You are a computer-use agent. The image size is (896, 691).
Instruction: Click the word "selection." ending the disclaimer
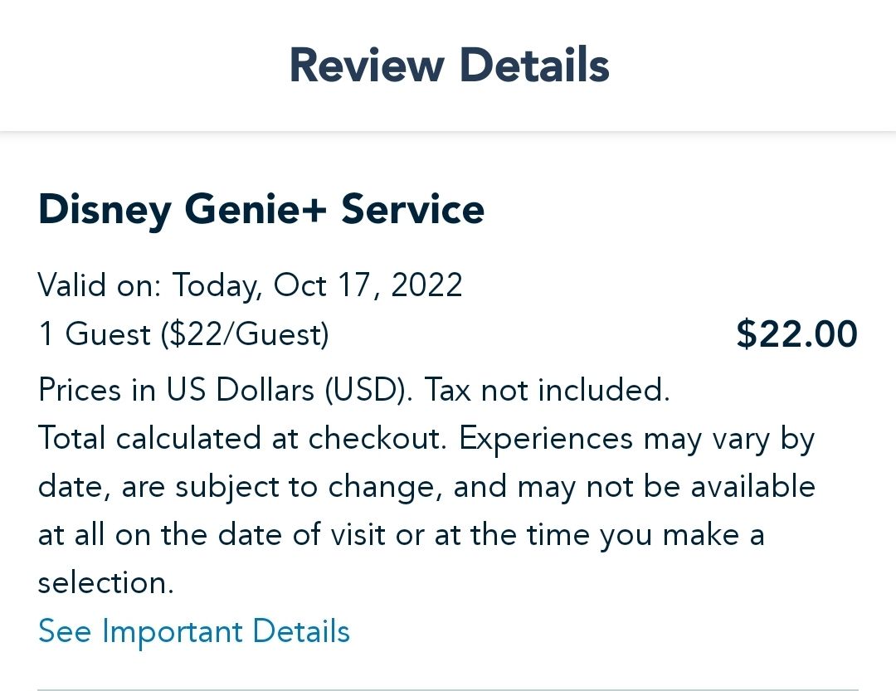pos(106,583)
